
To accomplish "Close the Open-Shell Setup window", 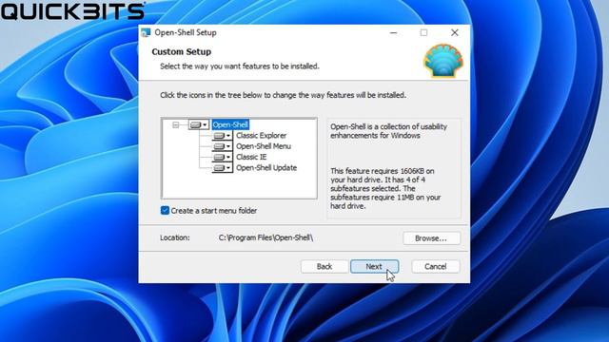I will pos(455,32).
